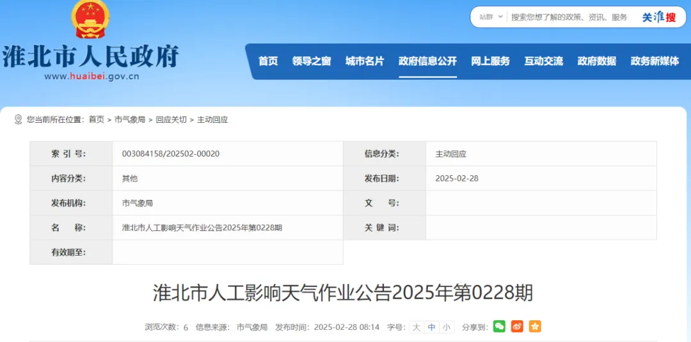Click the QQ Zone star share icon
This screenshot has width=691, height=342.
(535, 327)
